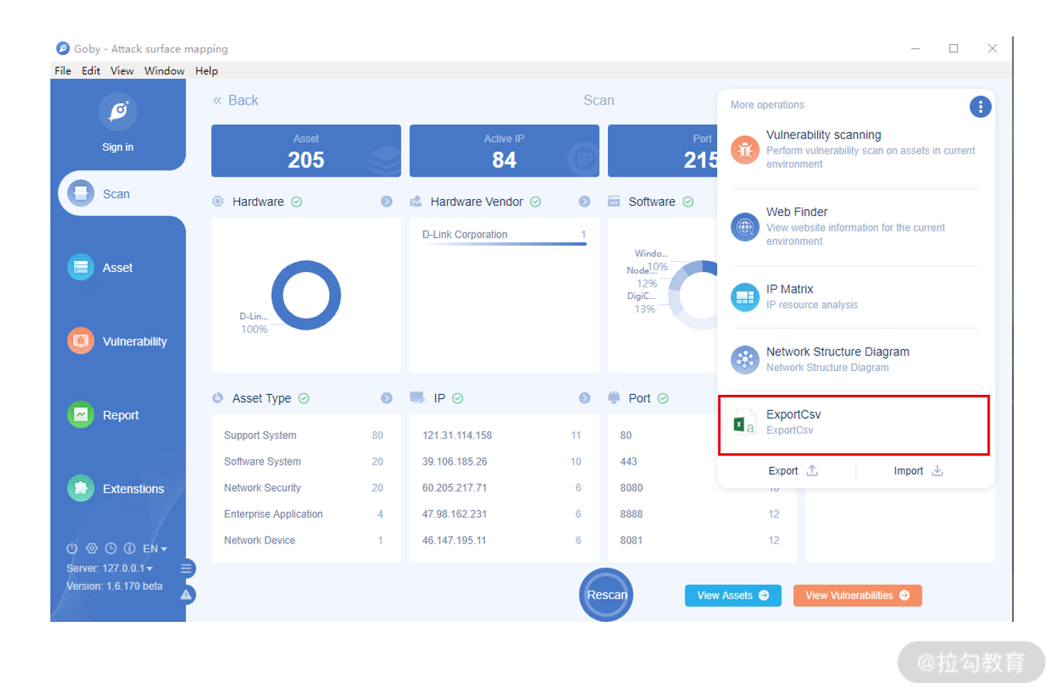Viewport: 1061px width, 697px height.
Task: Open the Vulnerability scanning operation icon
Action: point(745,149)
